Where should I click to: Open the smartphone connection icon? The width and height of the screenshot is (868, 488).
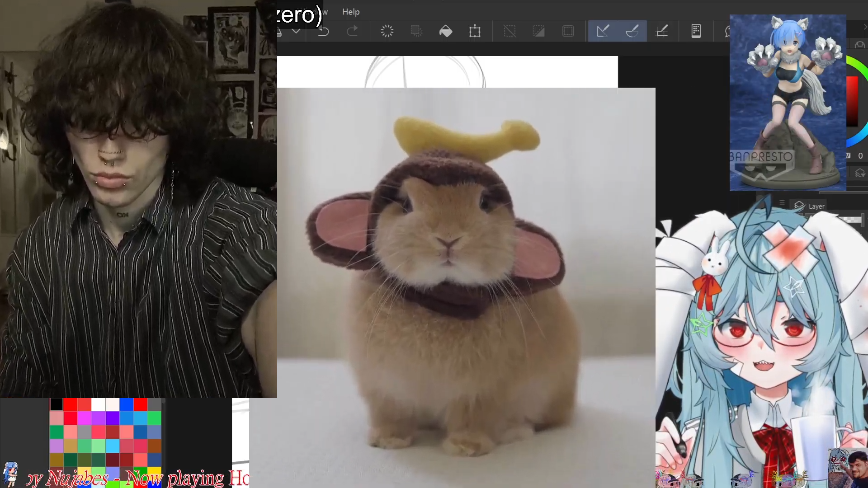(x=696, y=31)
